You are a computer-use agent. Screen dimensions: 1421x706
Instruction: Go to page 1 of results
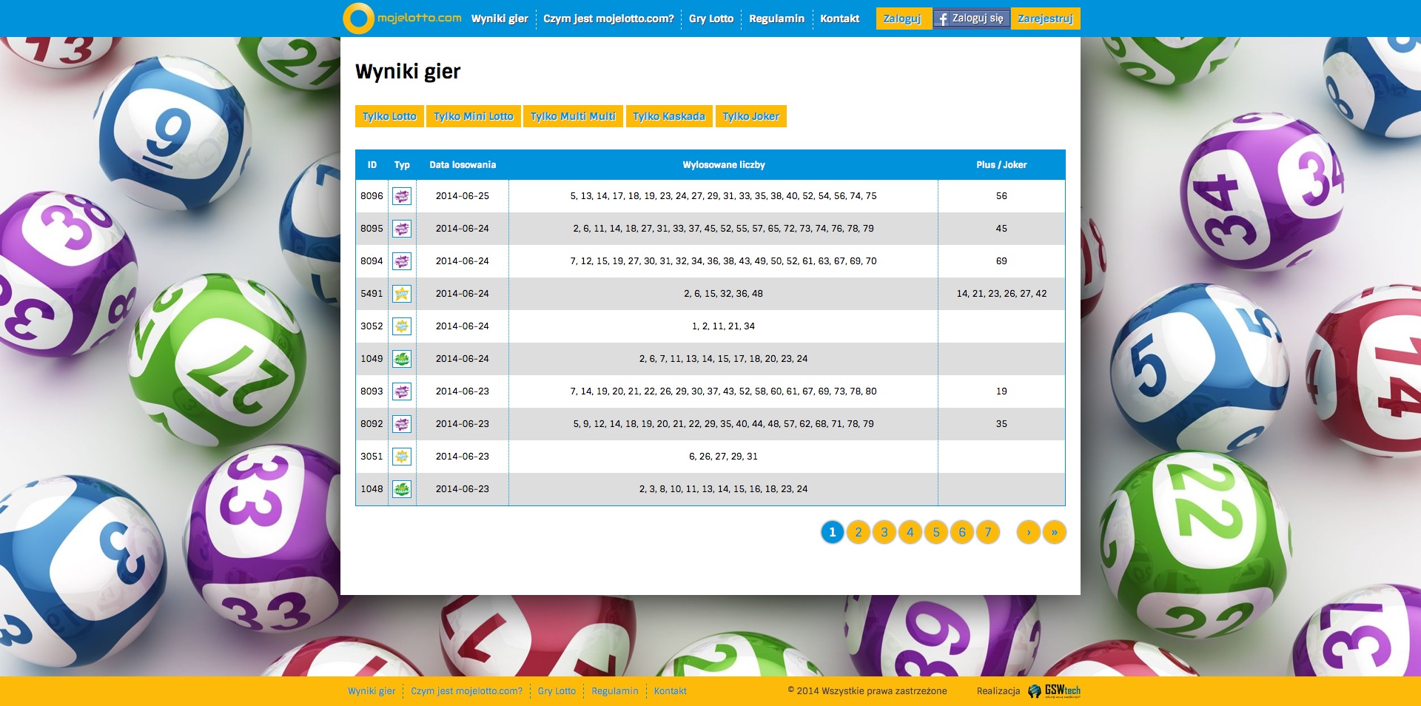pyautogui.click(x=833, y=532)
